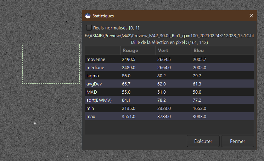Click the Taille de la sélection text

(x=169, y=43)
